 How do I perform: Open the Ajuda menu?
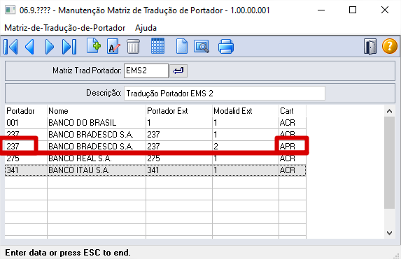(146, 28)
